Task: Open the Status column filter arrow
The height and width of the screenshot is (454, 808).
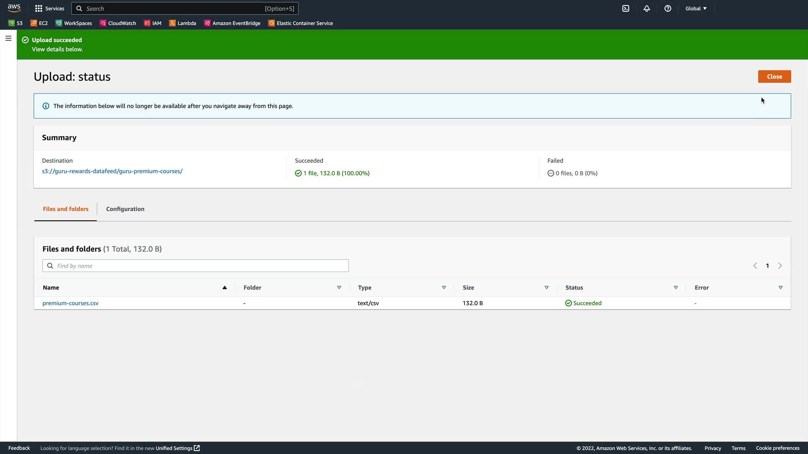Action: pyautogui.click(x=675, y=288)
